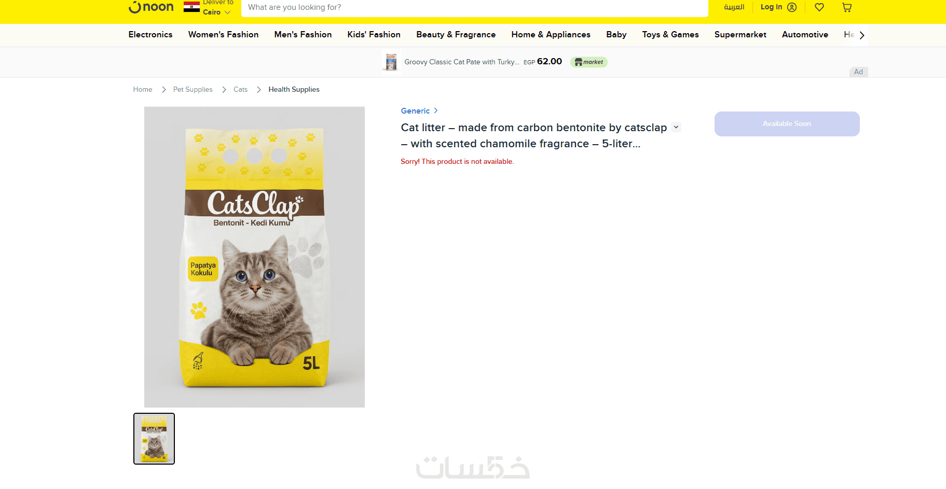Click the Egypt flag icon
946x489 pixels.
pyautogui.click(x=191, y=7)
